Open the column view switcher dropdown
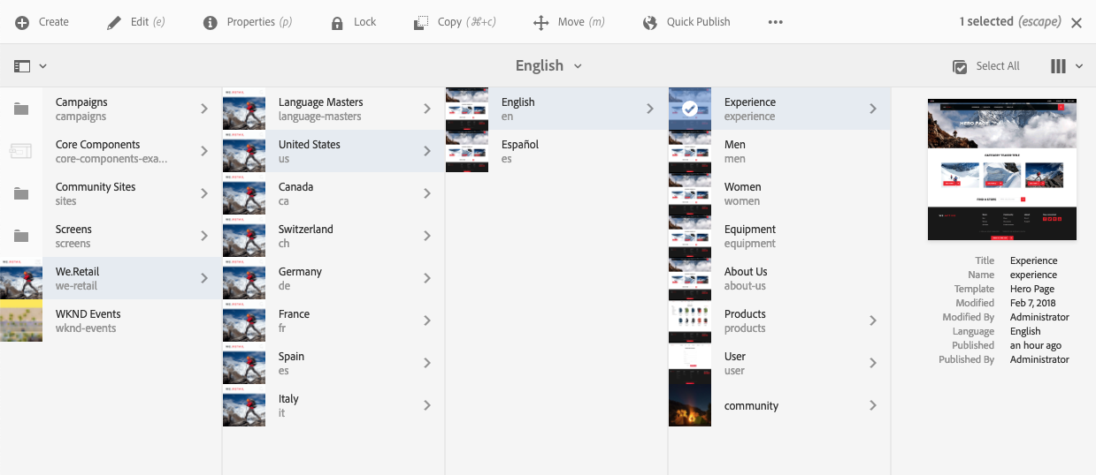1096x475 pixels. (1066, 66)
